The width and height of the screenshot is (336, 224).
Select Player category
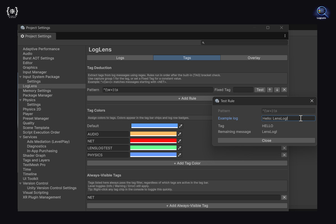[28, 114]
